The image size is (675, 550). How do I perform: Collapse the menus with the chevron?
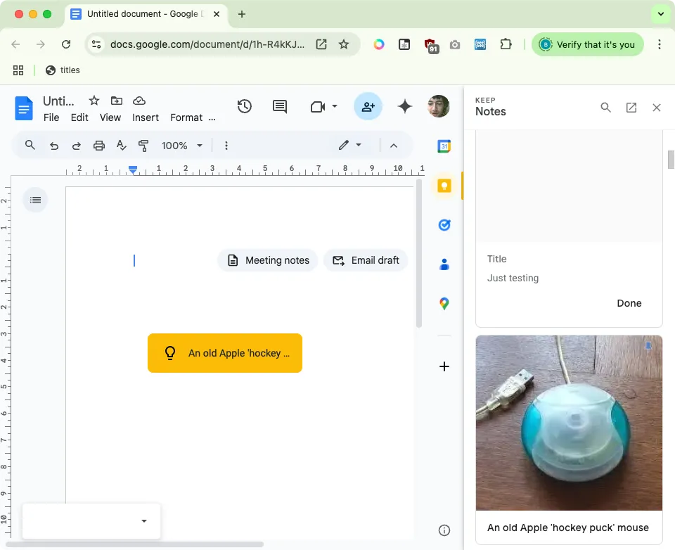pyautogui.click(x=394, y=146)
